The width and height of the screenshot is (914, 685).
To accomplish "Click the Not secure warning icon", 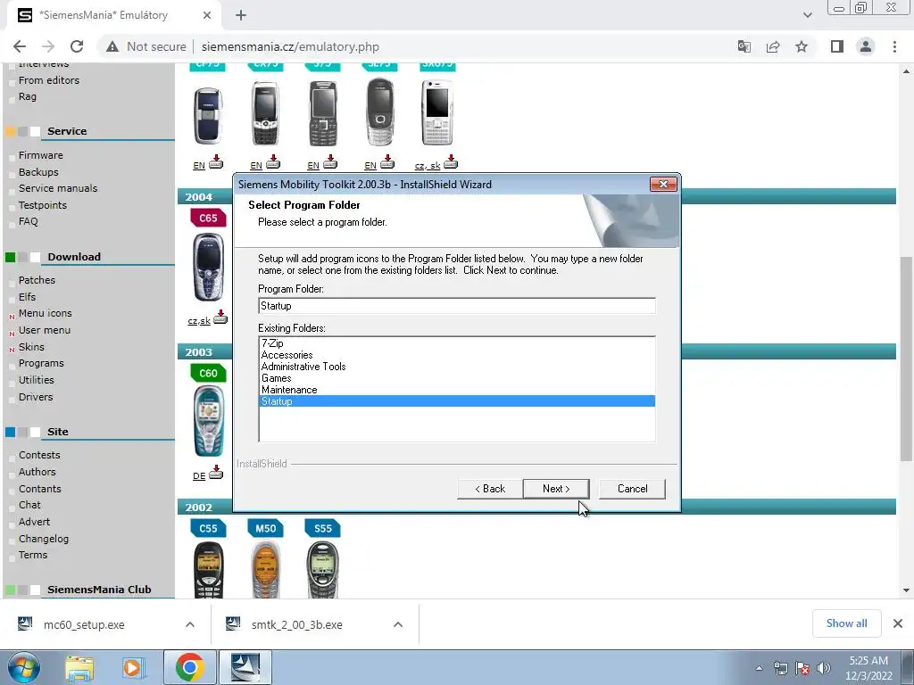I will coord(112,46).
